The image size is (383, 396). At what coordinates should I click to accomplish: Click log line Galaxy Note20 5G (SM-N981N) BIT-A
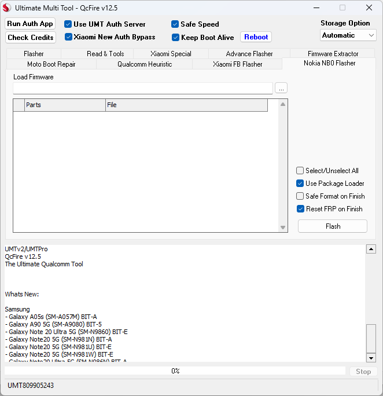[58, 339]
